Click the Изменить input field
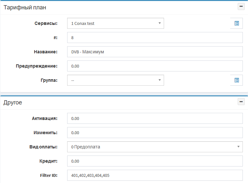The image size is (248, 183). coord(155,133)
